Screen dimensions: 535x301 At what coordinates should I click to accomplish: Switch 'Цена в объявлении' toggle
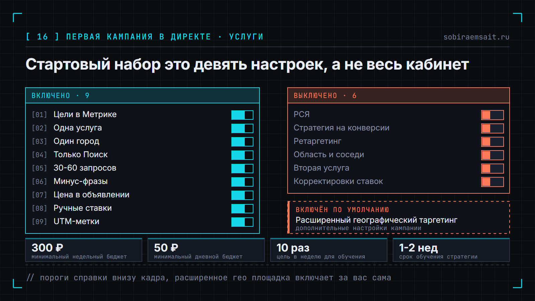[242, 195]
